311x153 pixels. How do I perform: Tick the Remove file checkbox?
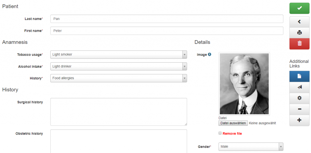pyautogui.click(x=220, y=133)
